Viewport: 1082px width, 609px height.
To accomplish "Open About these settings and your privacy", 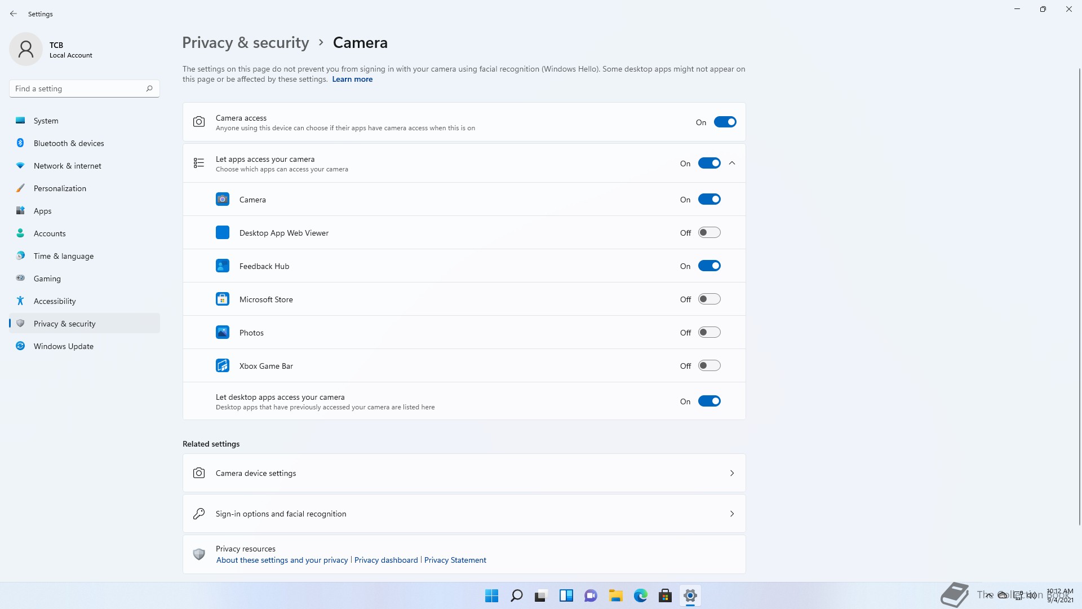I will coord(282,560).
